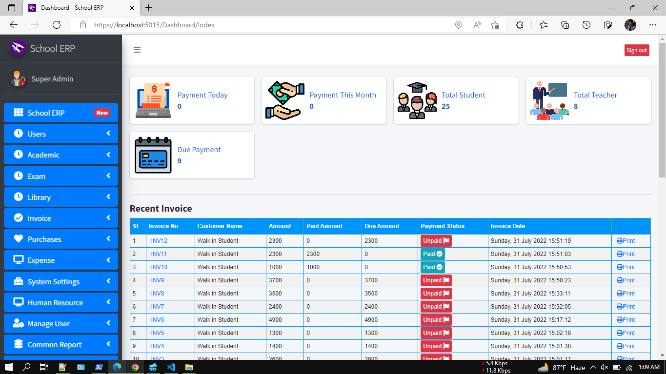Click printer icon for INV12 row
Viewport: 666px width, 374px height.
pyautogui.click(x=620, y=241)
